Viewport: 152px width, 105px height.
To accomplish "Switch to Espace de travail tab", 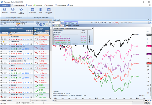I will (18, 5).
